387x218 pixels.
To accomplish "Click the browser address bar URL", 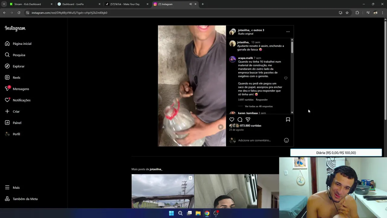I will (69, 13).
